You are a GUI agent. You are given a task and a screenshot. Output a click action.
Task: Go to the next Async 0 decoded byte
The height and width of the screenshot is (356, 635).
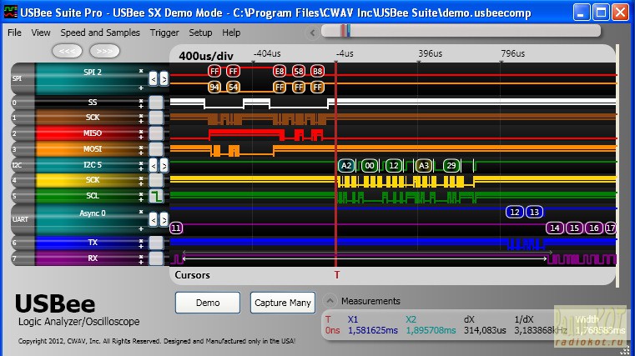[x=164, y=219]
